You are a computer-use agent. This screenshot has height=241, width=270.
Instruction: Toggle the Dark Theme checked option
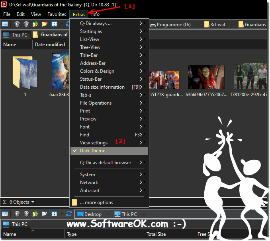[x=110, y=151]
